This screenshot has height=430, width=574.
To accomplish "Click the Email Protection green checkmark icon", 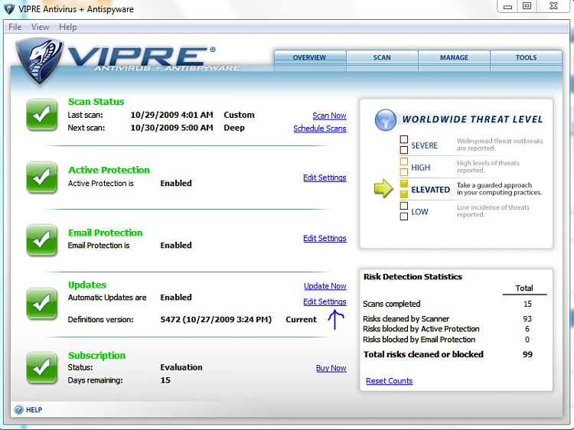I will click(42, 239).
